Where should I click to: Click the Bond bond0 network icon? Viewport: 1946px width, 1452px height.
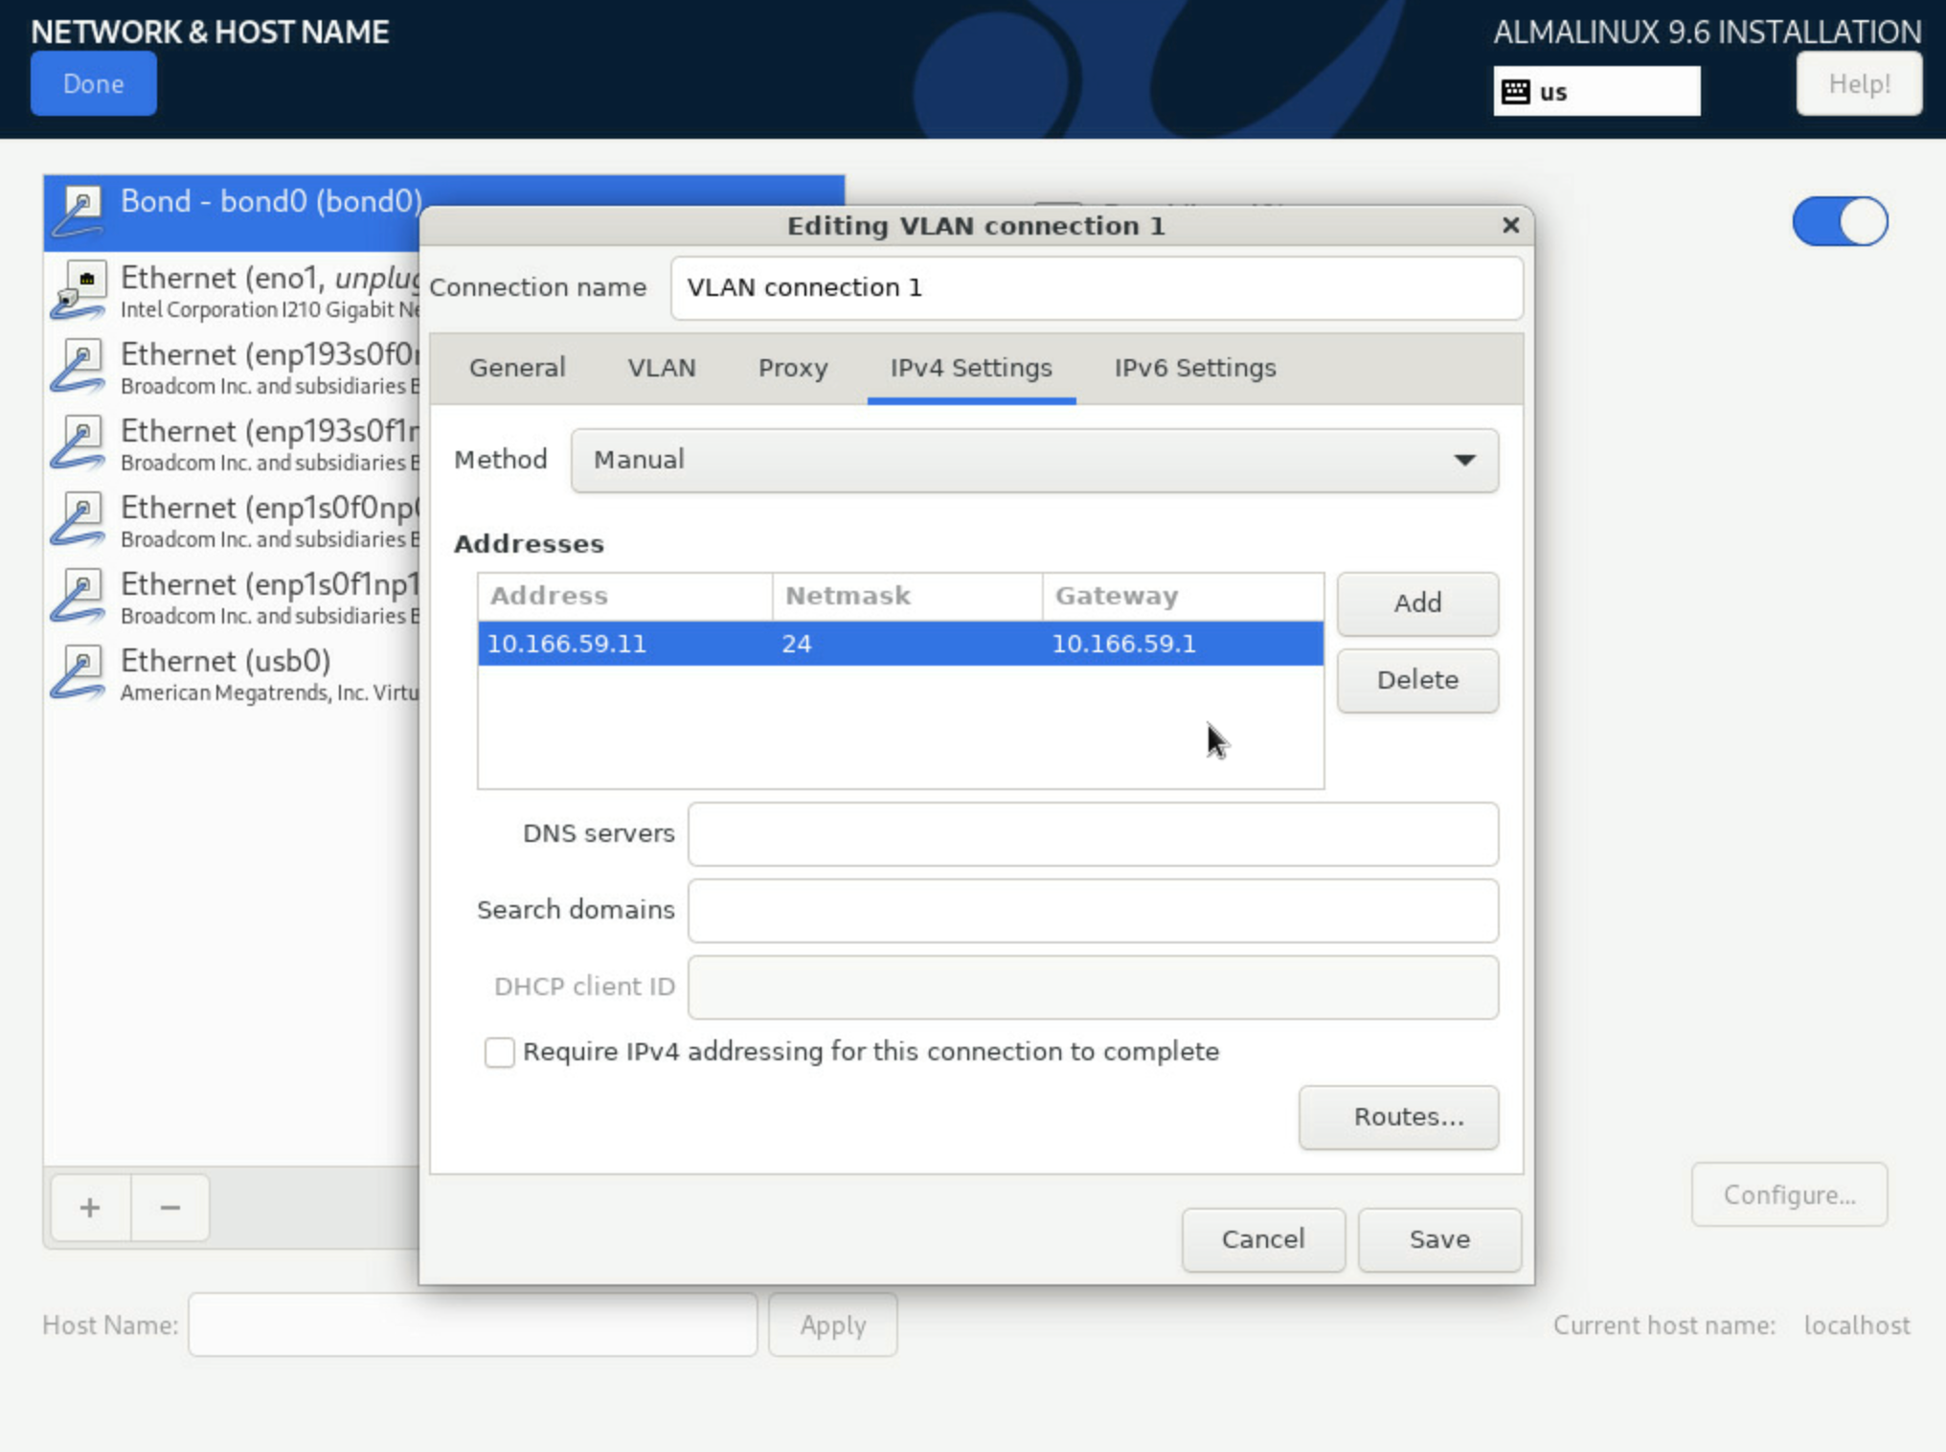[79, 212]
